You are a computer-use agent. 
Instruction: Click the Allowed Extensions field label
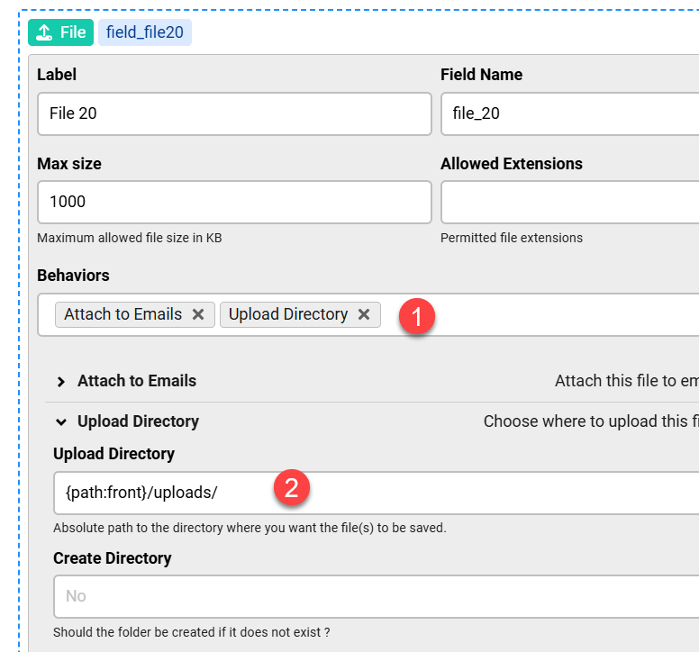512,164
